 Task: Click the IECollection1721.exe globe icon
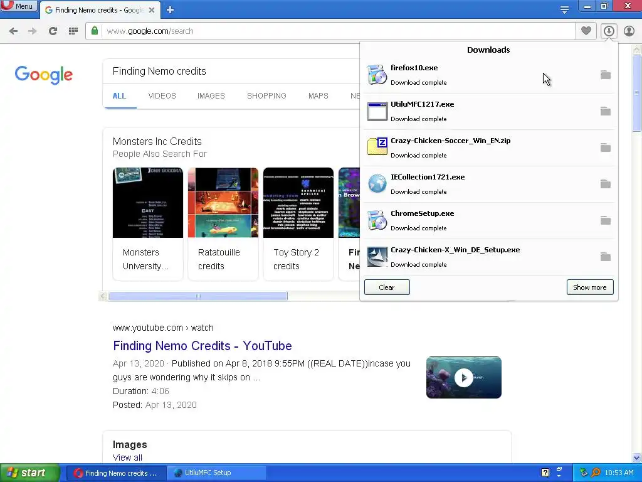coord(377,184)
